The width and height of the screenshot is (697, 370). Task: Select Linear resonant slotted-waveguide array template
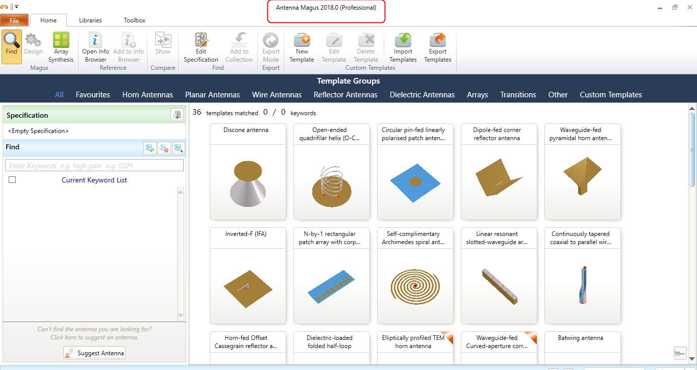pyautogui.click(x=499, y=276)
